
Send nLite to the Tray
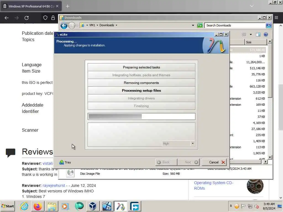point(65,162)
